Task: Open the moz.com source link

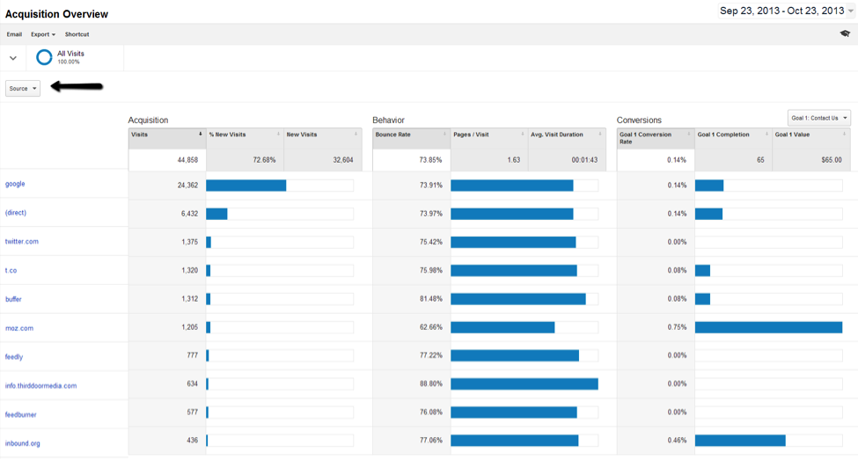Action: [19, 328]
